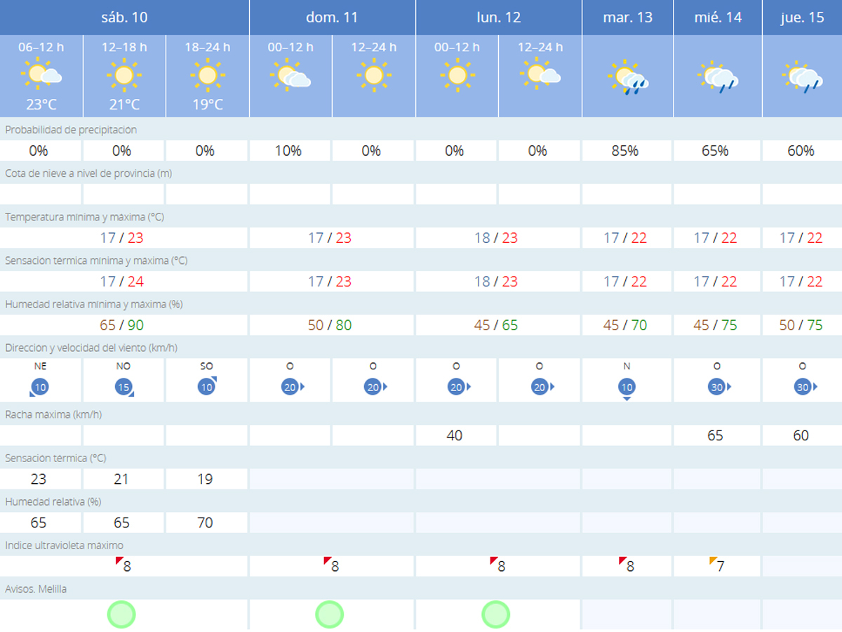Click the Direccion y velocidad del viento label

[x=91, y=348]
